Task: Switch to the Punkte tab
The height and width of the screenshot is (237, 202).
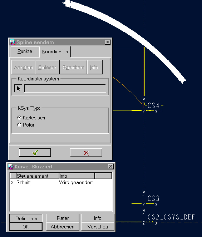Action: (25, 51)
